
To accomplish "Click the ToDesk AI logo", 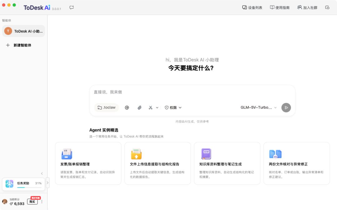I will point(37,8).
